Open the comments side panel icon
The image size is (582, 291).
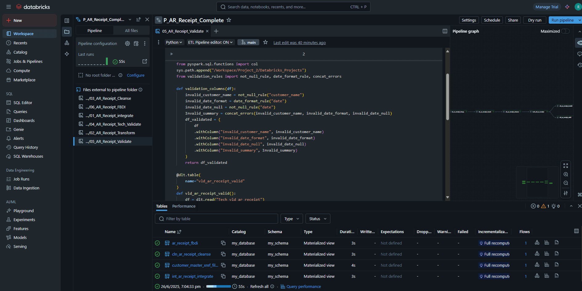(x=579, y=54)
